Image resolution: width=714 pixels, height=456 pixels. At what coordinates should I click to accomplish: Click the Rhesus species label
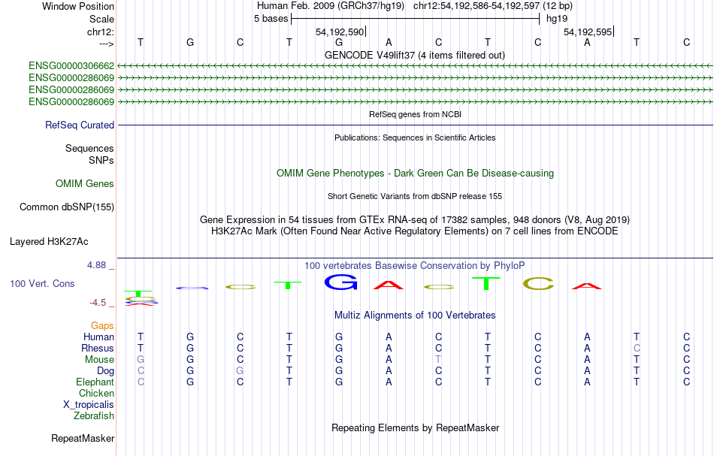[98, 348]
